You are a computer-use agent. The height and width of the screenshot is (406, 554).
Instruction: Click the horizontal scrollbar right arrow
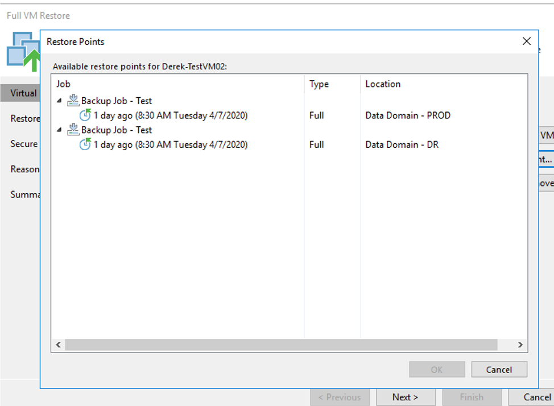click(x=520, y=345)
